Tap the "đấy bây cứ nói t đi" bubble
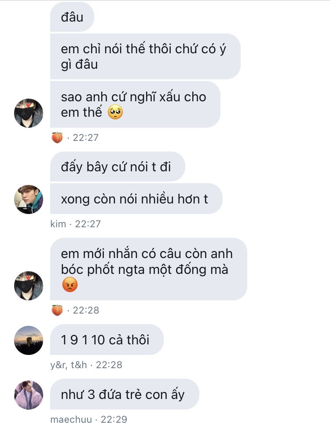 click(117, 167)
